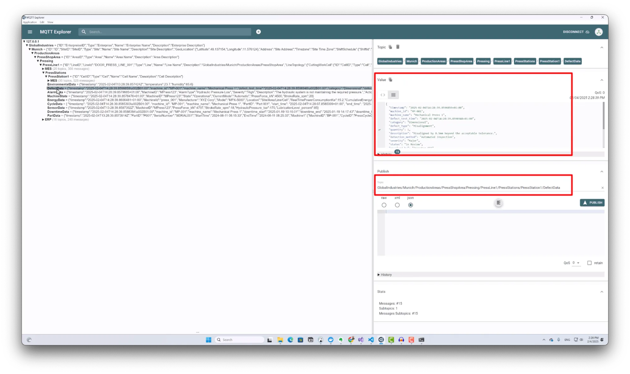Viewport: 630px width, 374px height.
Task: Copy the value with the Value copy icon
Action: [390, 80]
